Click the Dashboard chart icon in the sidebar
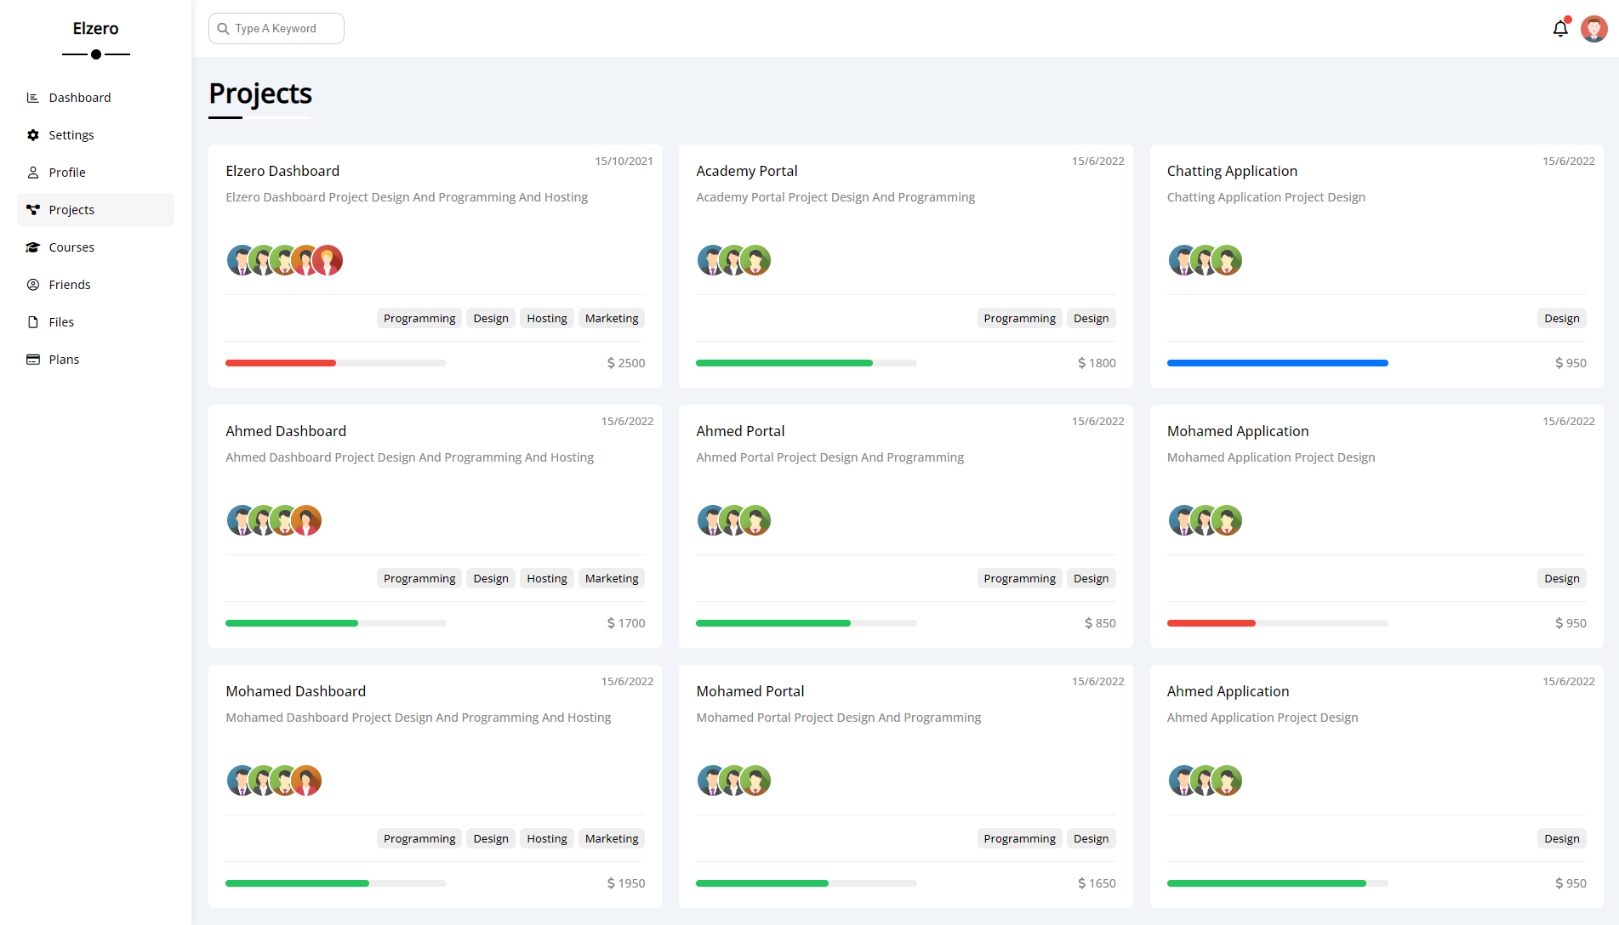The image size is (1619, 925). 33,98
